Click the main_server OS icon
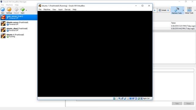The height and width of the screenshot is (110, 196). click(3, 17)
